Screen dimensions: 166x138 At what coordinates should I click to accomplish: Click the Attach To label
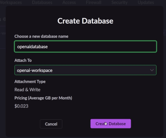pos(23,60)
